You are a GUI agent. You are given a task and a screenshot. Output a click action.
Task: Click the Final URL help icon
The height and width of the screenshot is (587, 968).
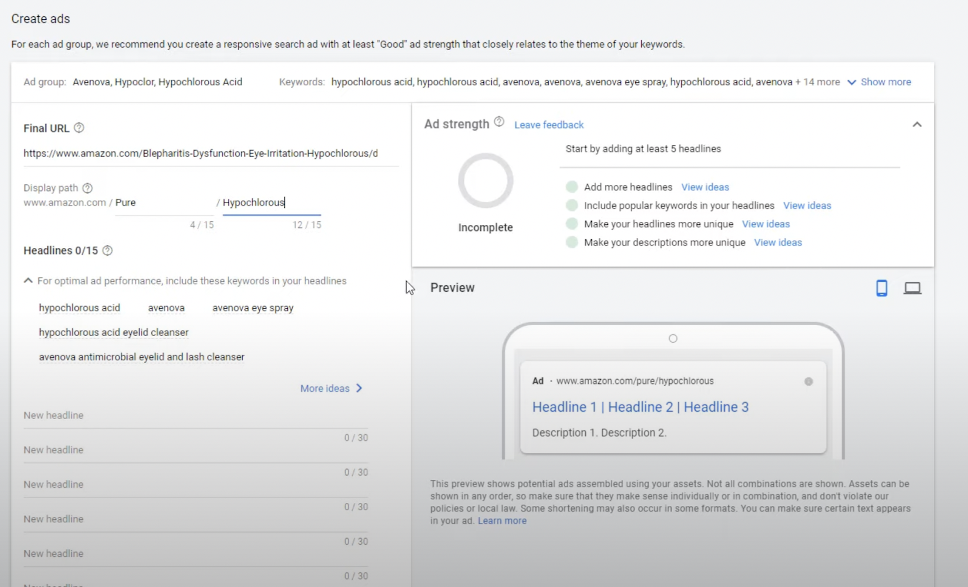79,128
